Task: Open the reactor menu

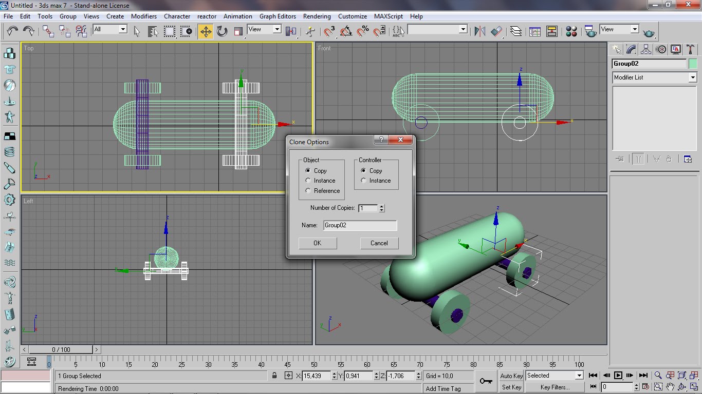Action: click(x=207, y=16)
